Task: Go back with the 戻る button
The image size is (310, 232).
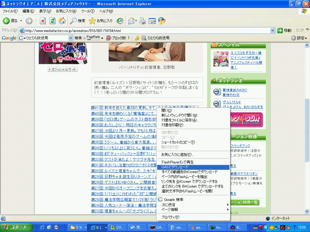Action: click(x=10, y=21)
